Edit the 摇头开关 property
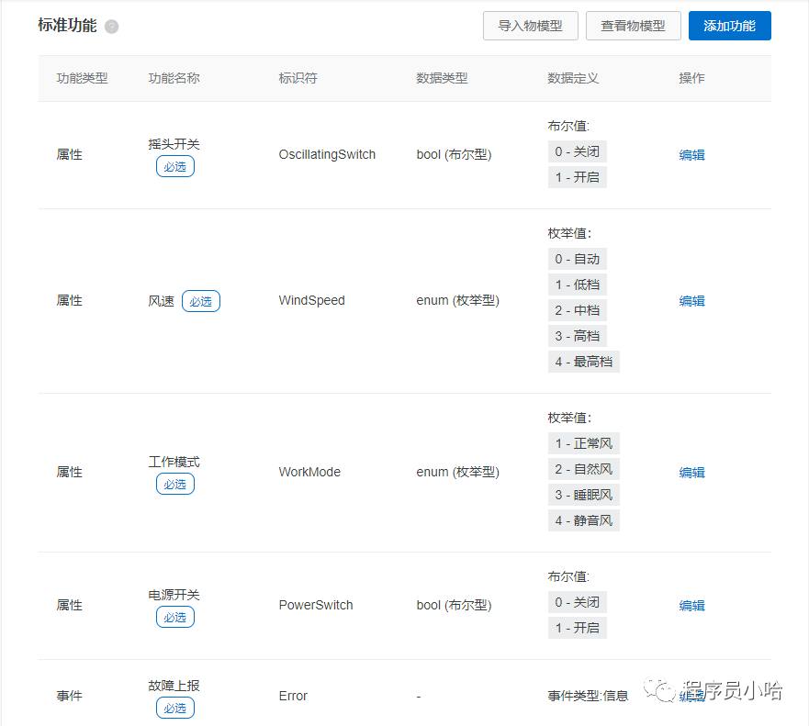 point(691,155)
